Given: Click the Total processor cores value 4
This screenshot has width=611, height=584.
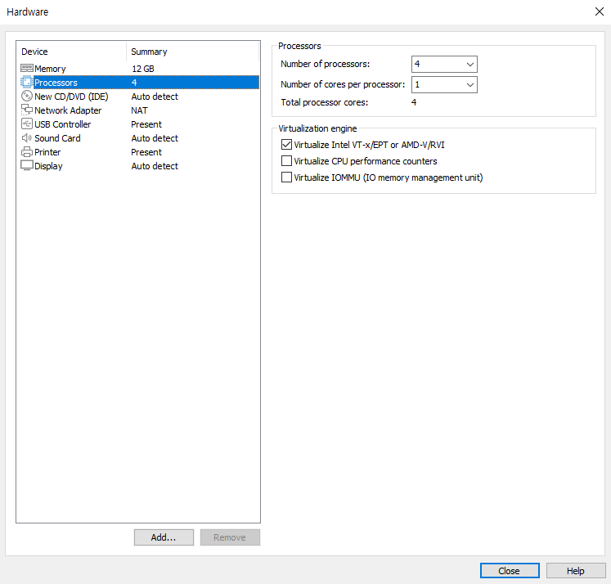Looking at the screenshot, I should coord(414,102).
